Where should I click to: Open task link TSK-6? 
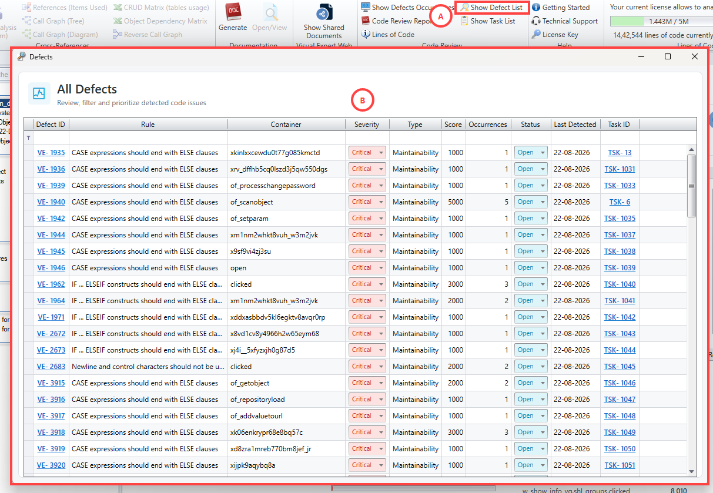pyautogui.click(x=620, y=202)
